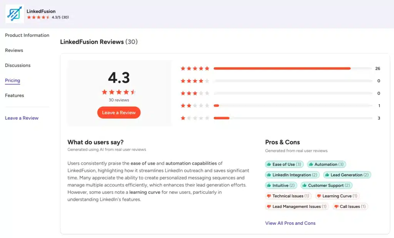Go to Reviews in the sidebar

click(x=14, y=50)
